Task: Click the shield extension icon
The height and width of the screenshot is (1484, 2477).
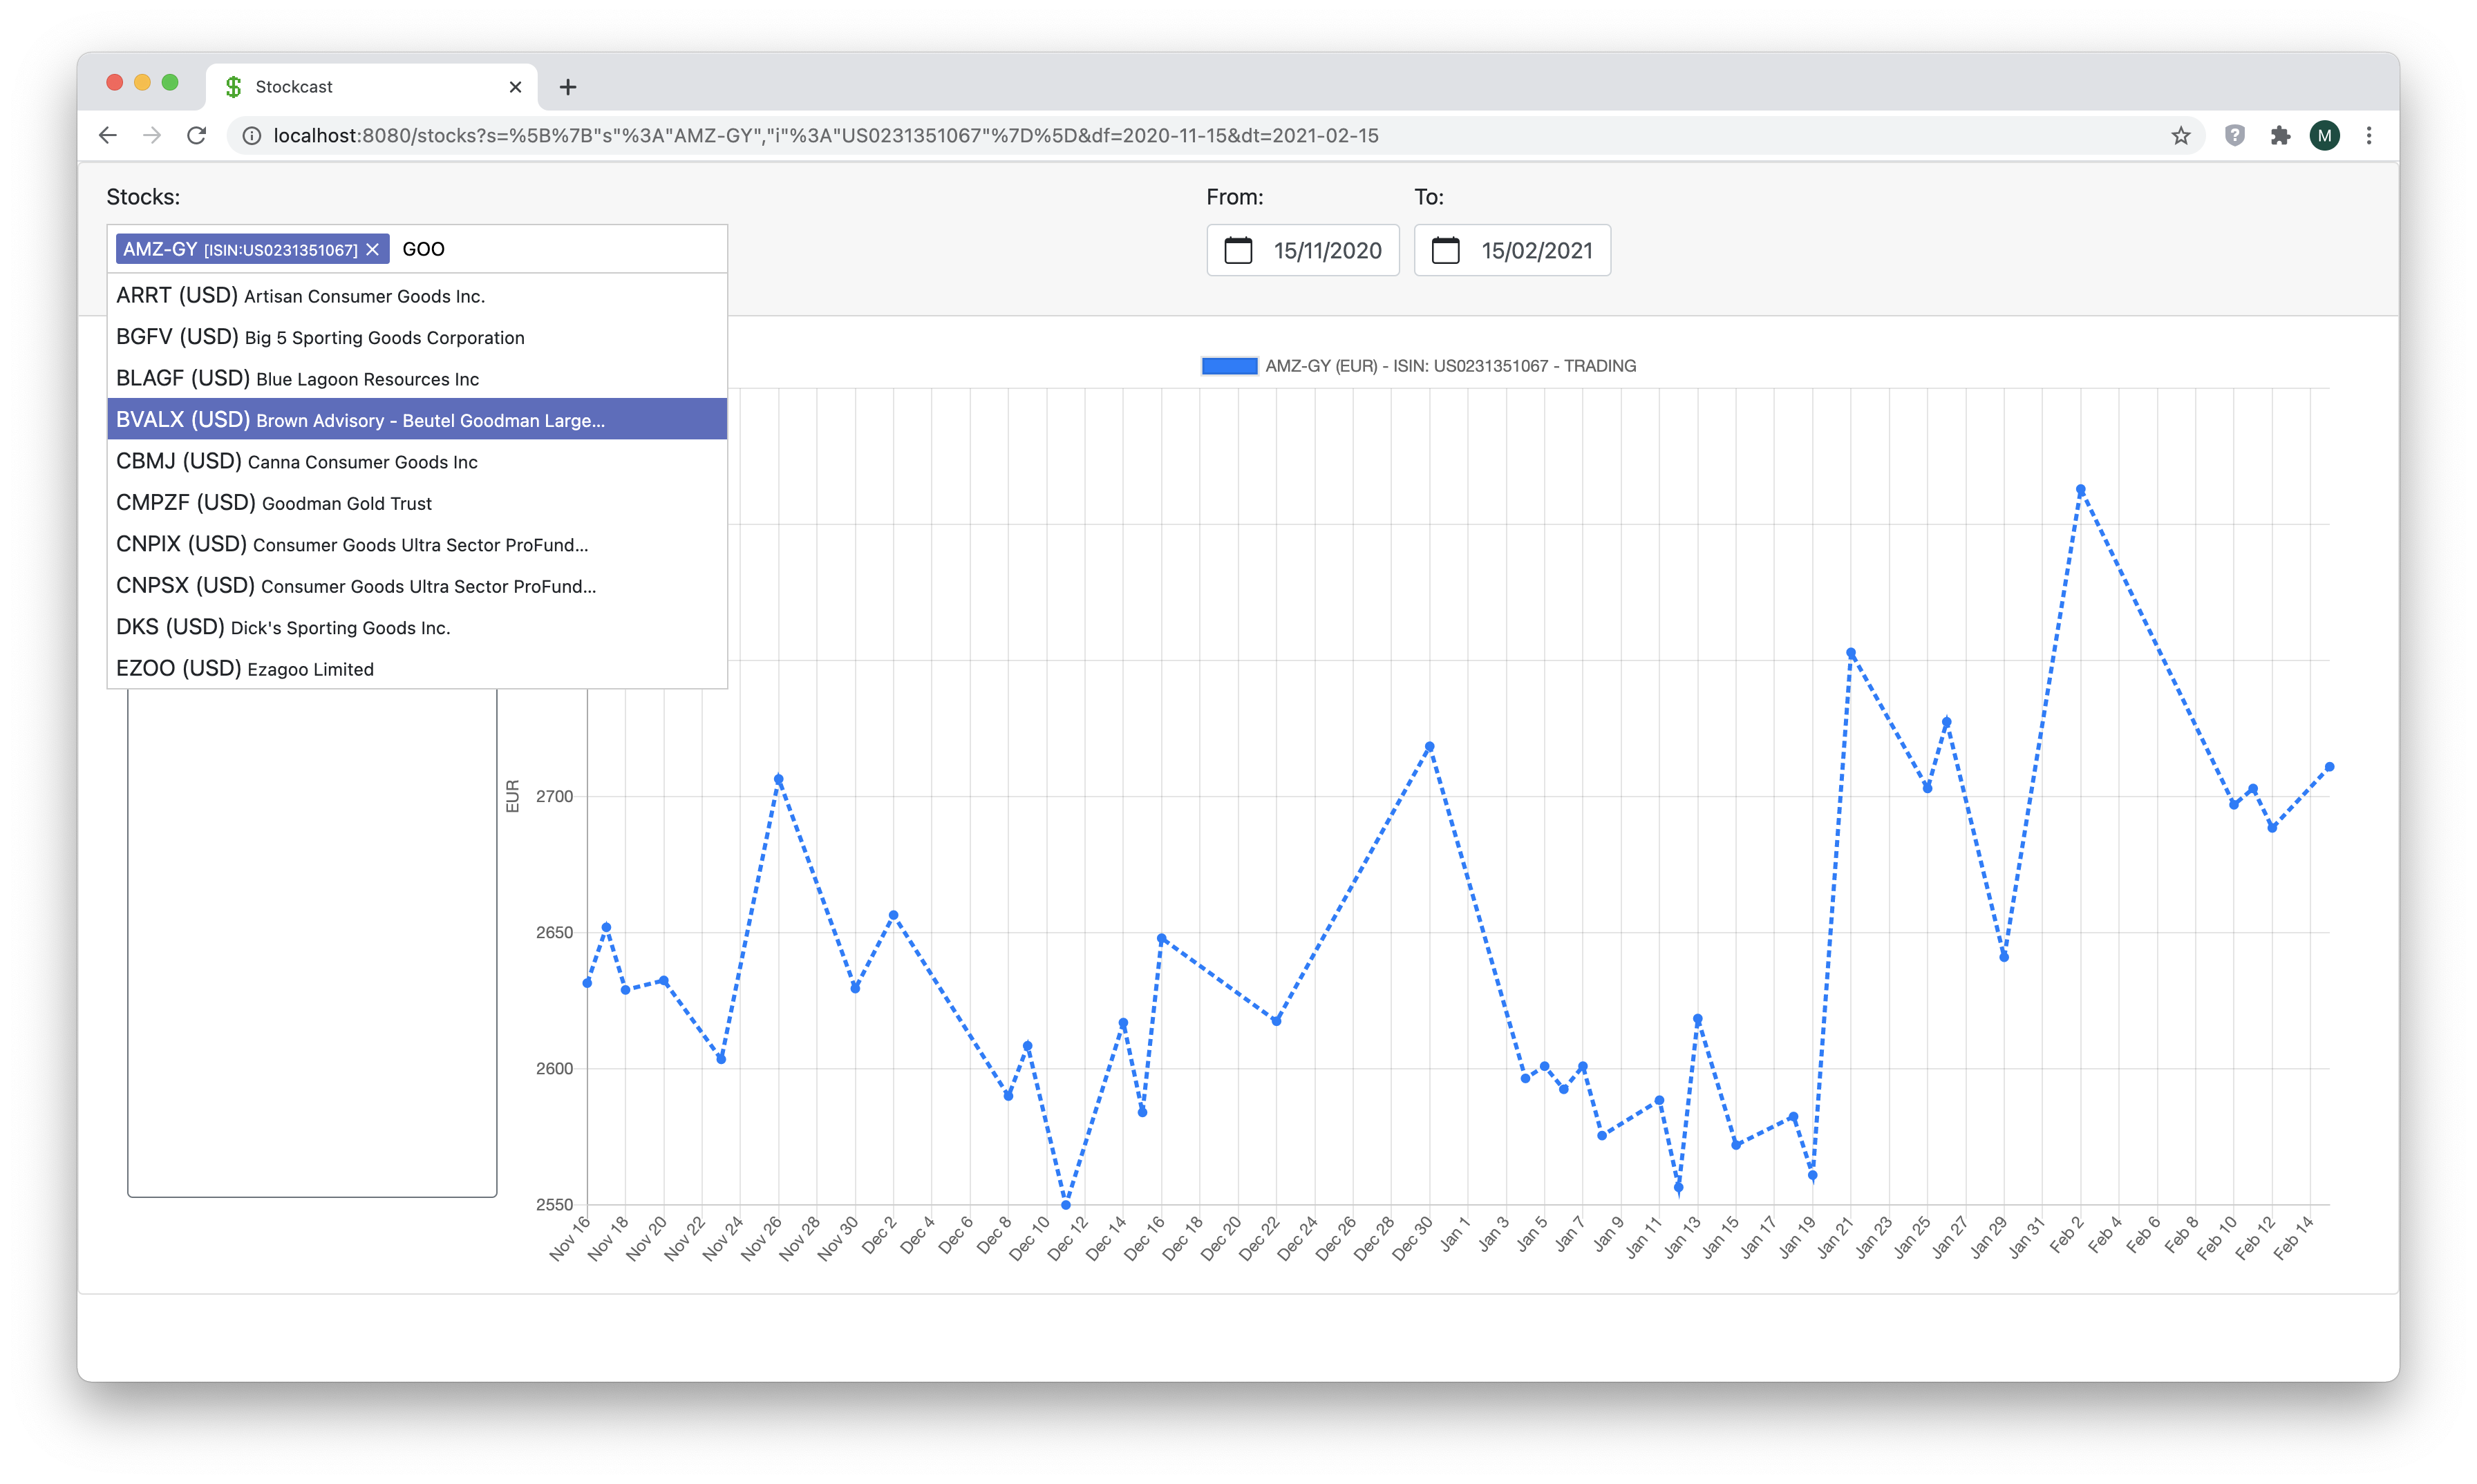Action: (2235, 135)
